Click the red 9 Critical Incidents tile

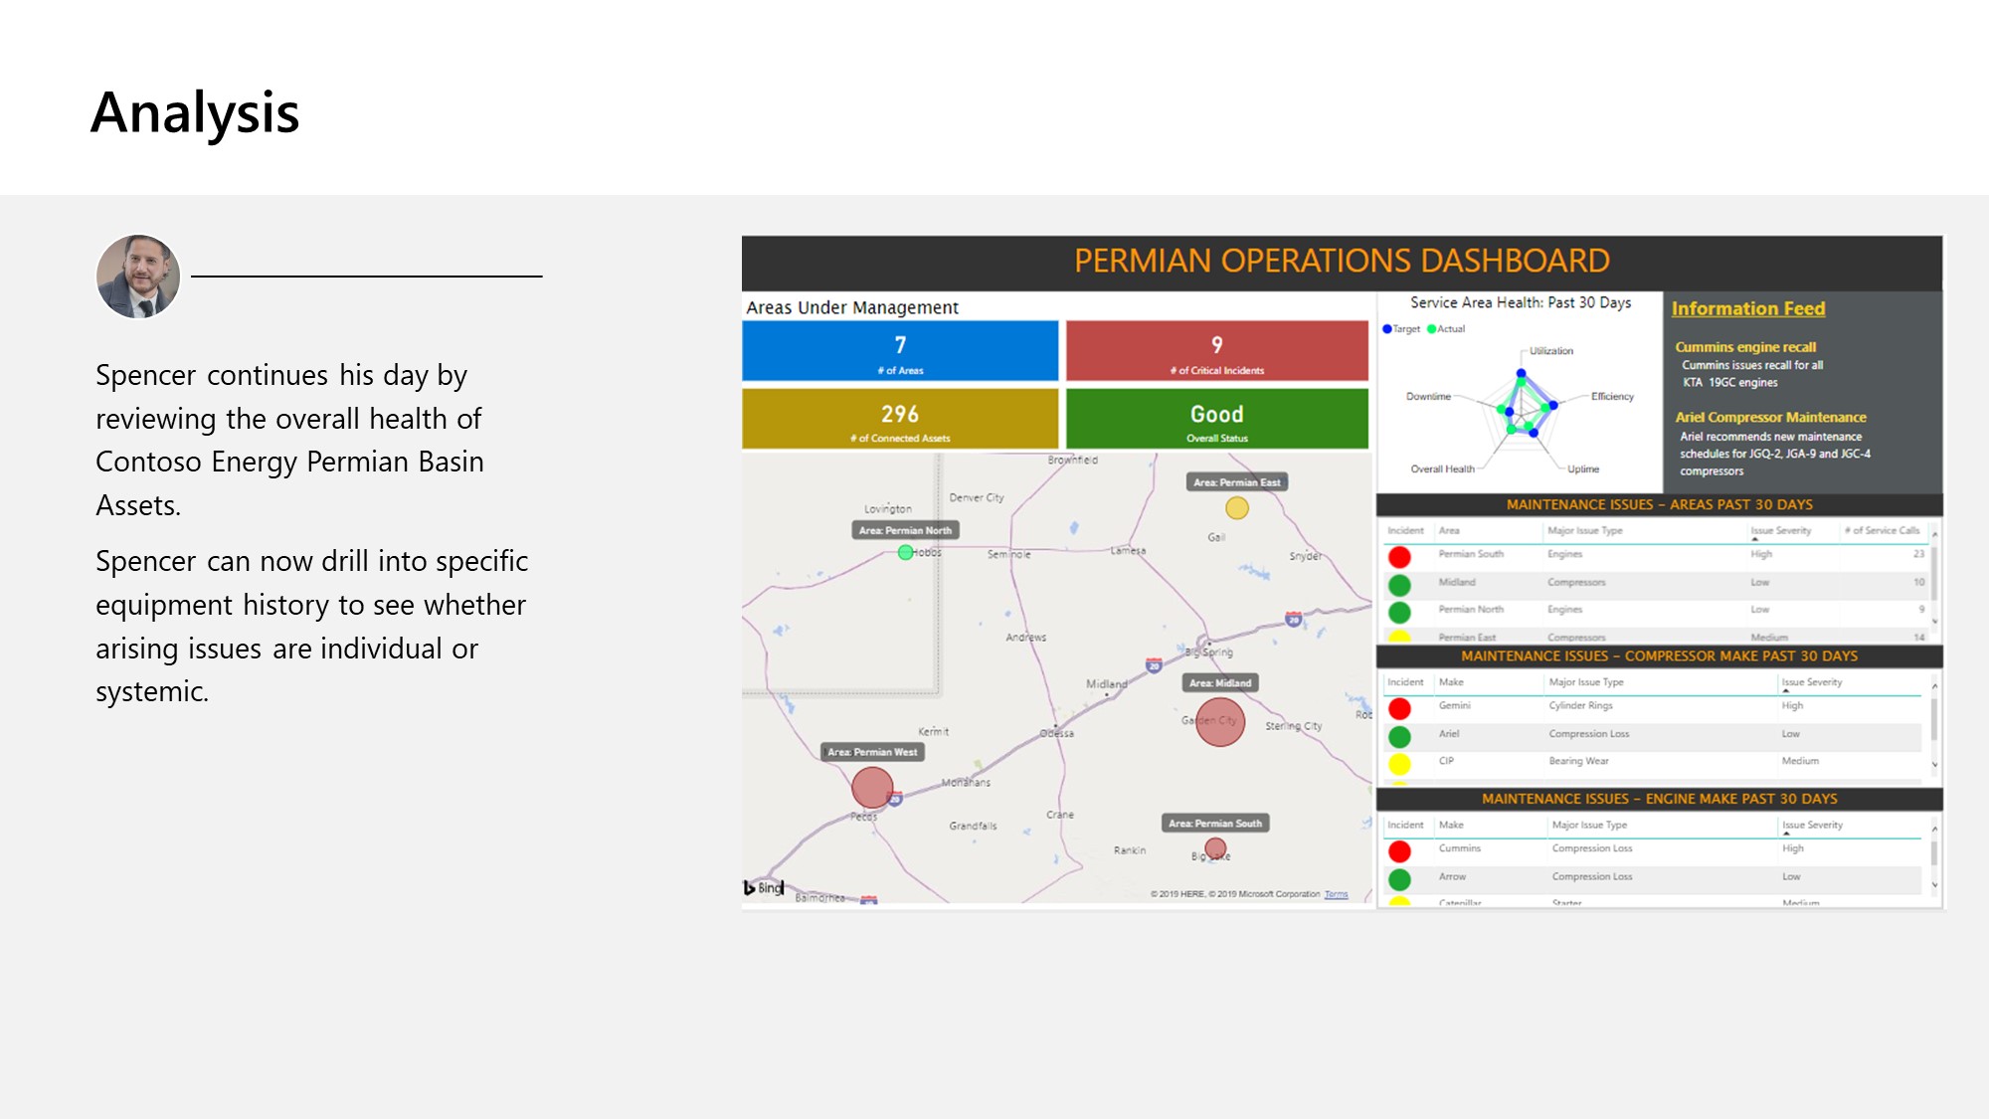pos(1216,351)
